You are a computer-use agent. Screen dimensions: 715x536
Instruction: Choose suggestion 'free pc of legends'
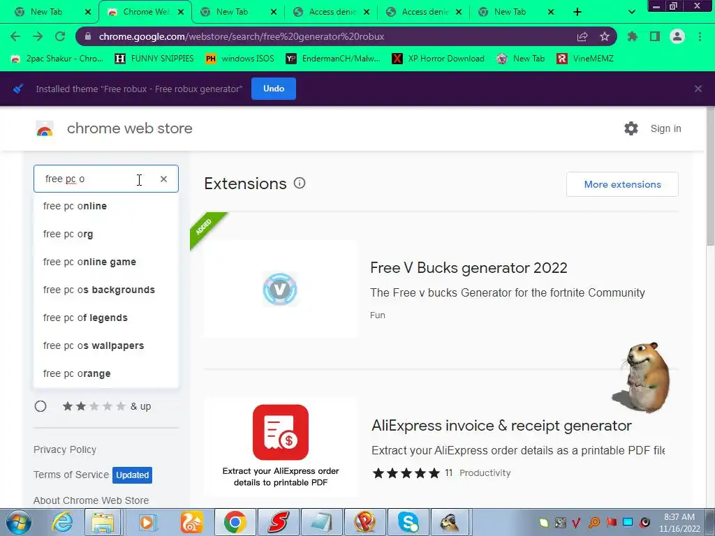[106, 318]
